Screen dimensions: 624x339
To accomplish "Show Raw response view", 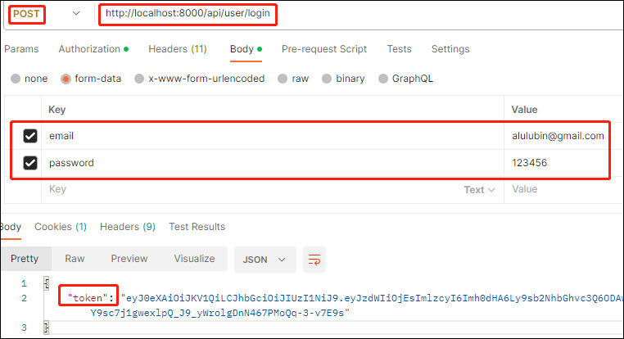I will coord(75,259).
